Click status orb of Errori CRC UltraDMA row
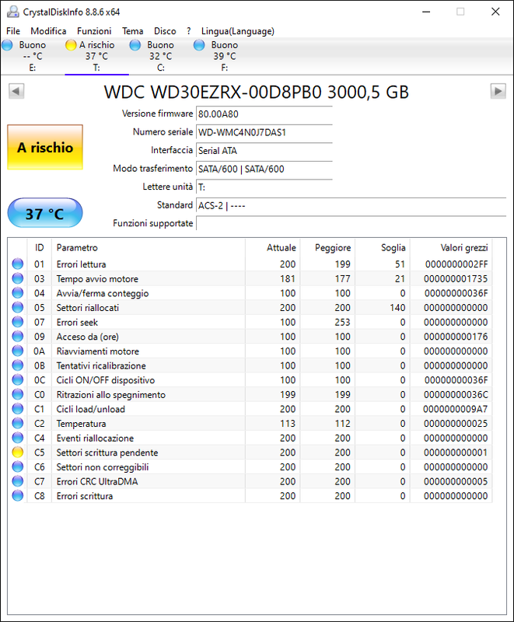Image resolution: width=514 pixels, height=622 pixels. pyautogui.click(x=17, y=481)
